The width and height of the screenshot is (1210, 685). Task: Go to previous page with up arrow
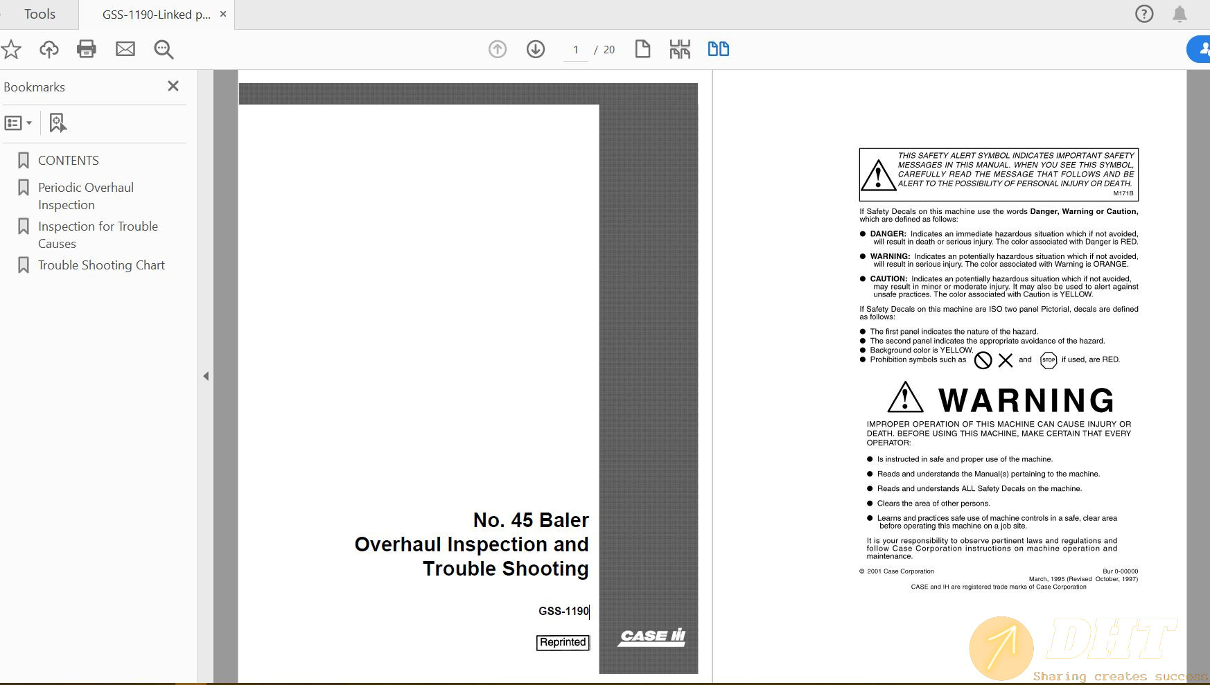tap(498, 49)
